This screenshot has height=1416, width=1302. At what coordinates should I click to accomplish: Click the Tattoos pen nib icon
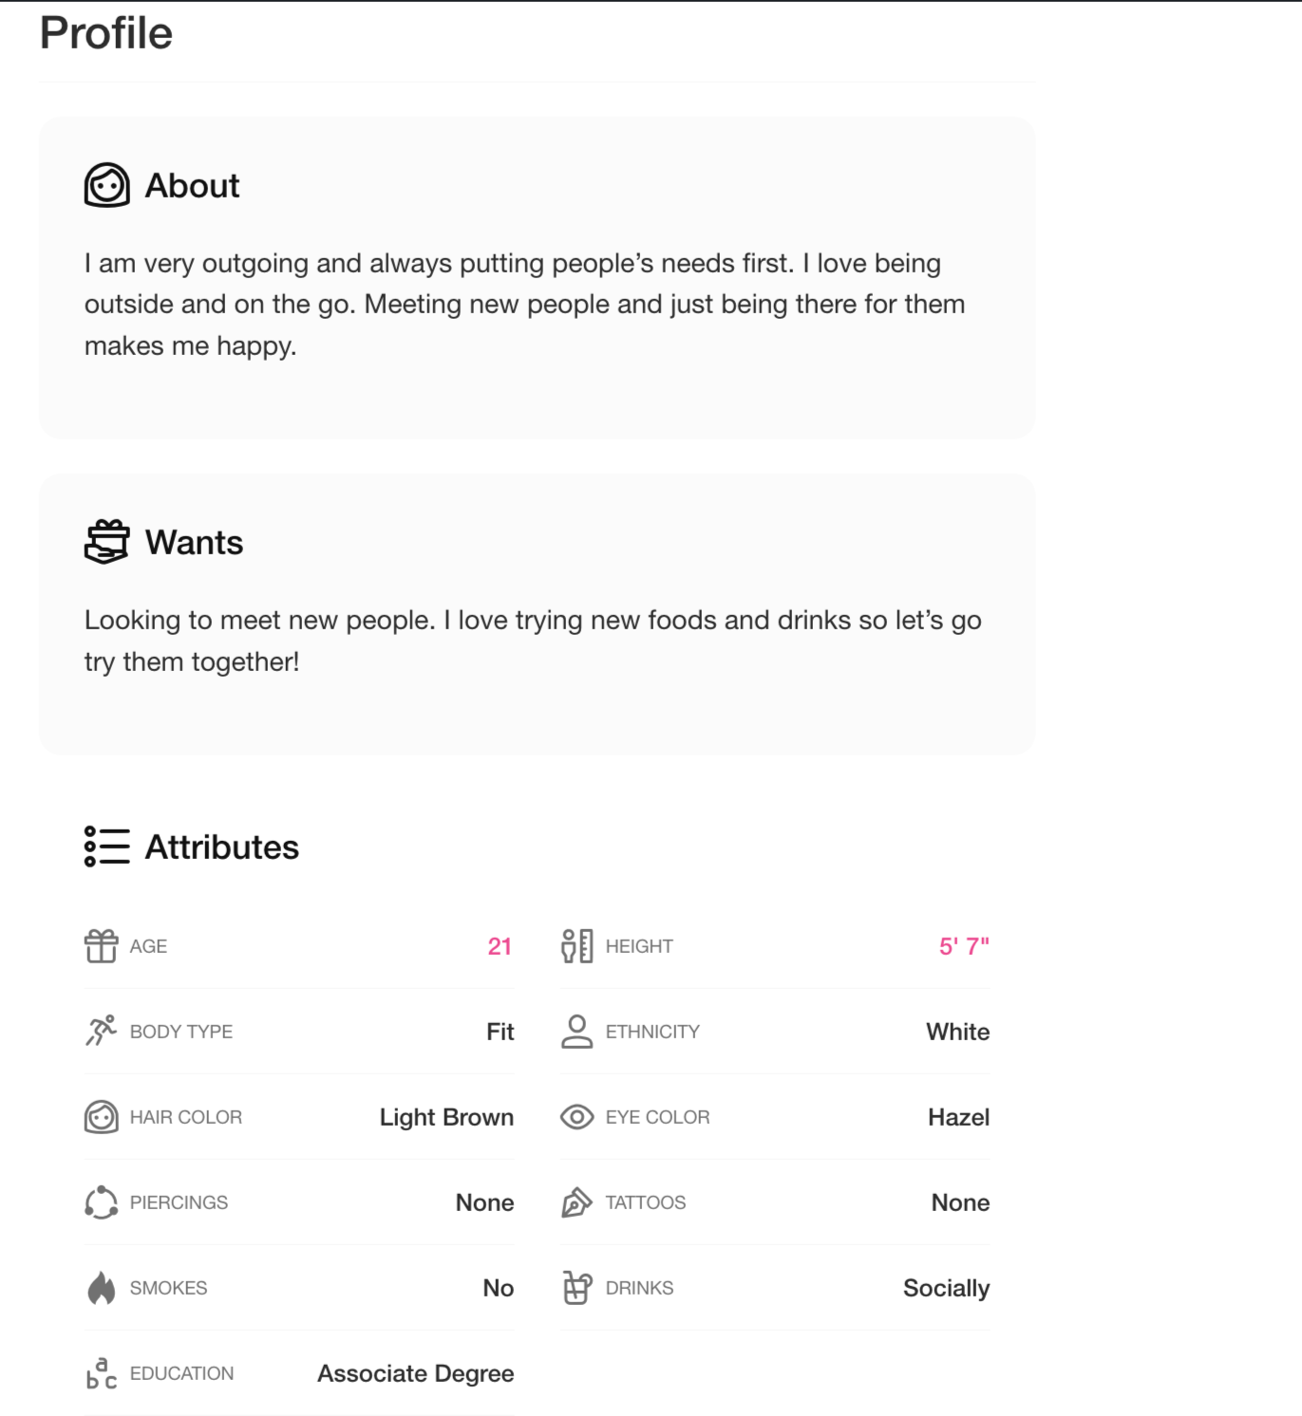(x=576, y=1202)
